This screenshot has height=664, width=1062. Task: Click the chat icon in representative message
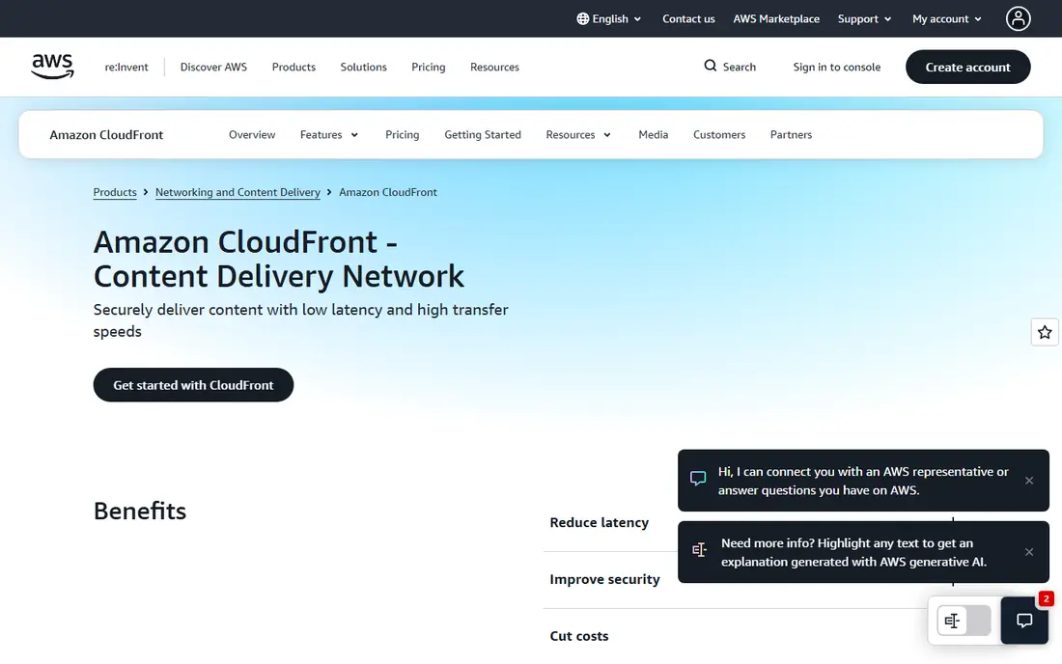tap(698, 479)
